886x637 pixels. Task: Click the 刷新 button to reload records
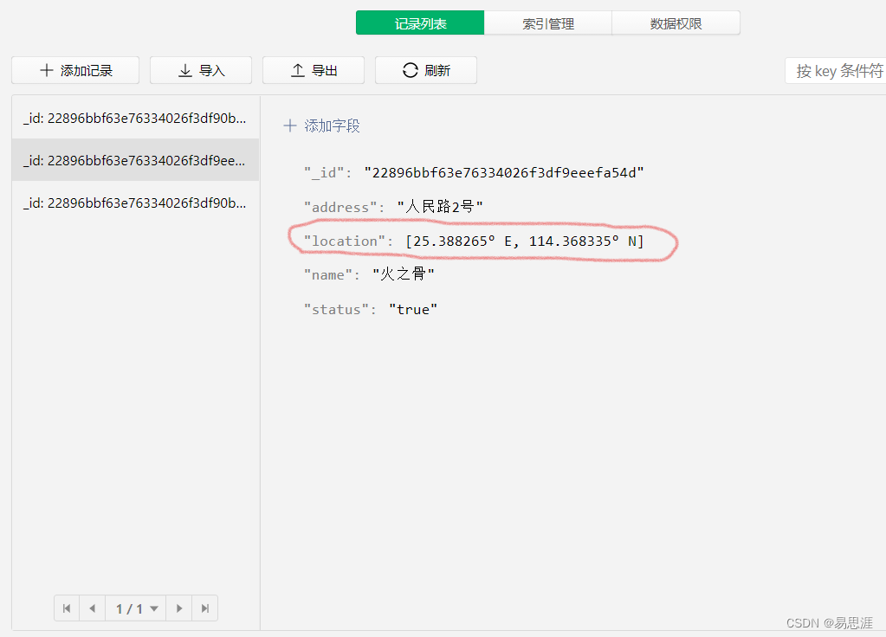[425, 70]
